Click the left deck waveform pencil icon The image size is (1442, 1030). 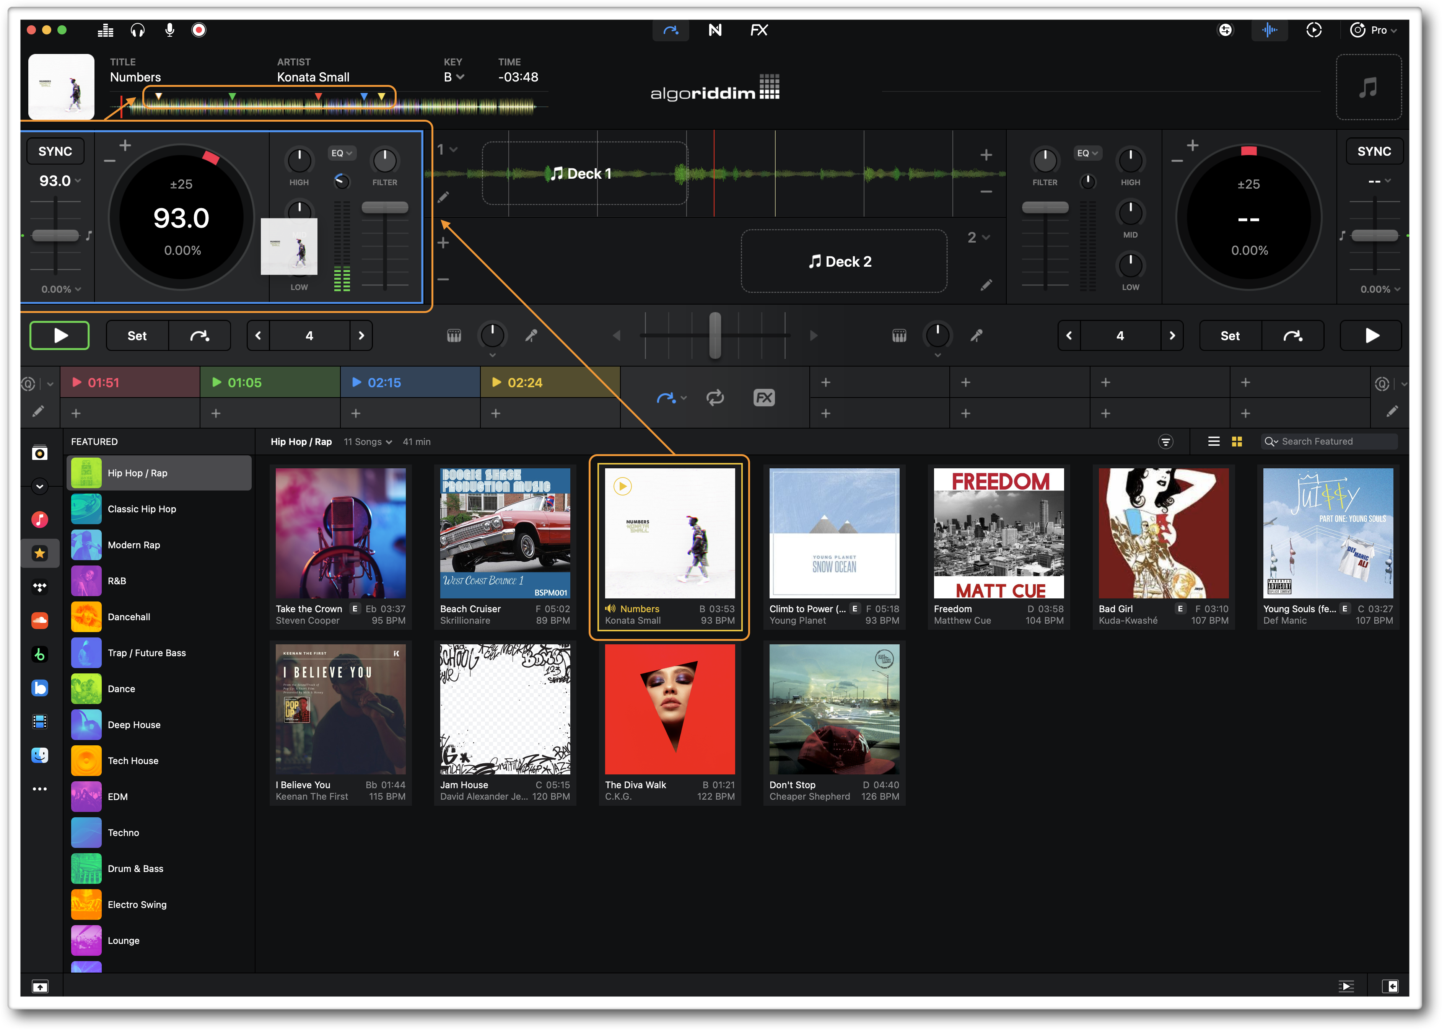coord(443,197)
